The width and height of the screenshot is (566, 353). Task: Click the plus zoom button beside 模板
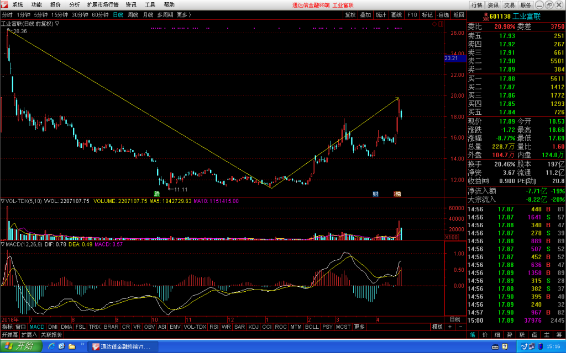(x=450, y=327)
